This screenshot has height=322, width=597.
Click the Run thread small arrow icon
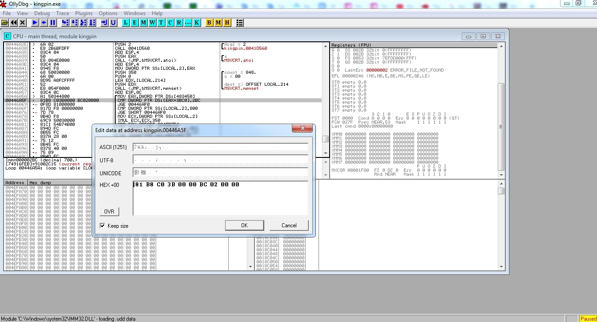pyautogui.click(x=44, y=22)
